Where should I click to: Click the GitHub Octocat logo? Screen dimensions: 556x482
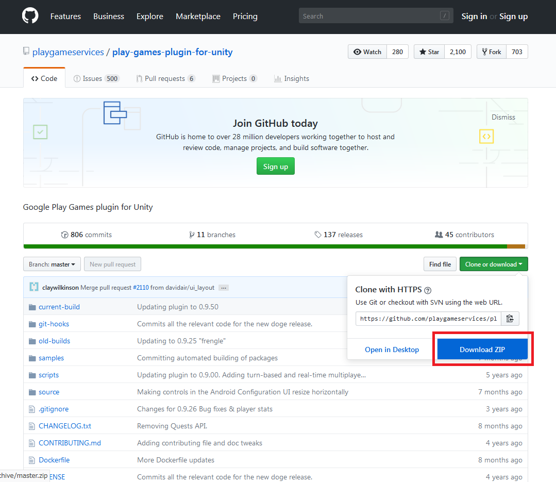coord(30,16)
